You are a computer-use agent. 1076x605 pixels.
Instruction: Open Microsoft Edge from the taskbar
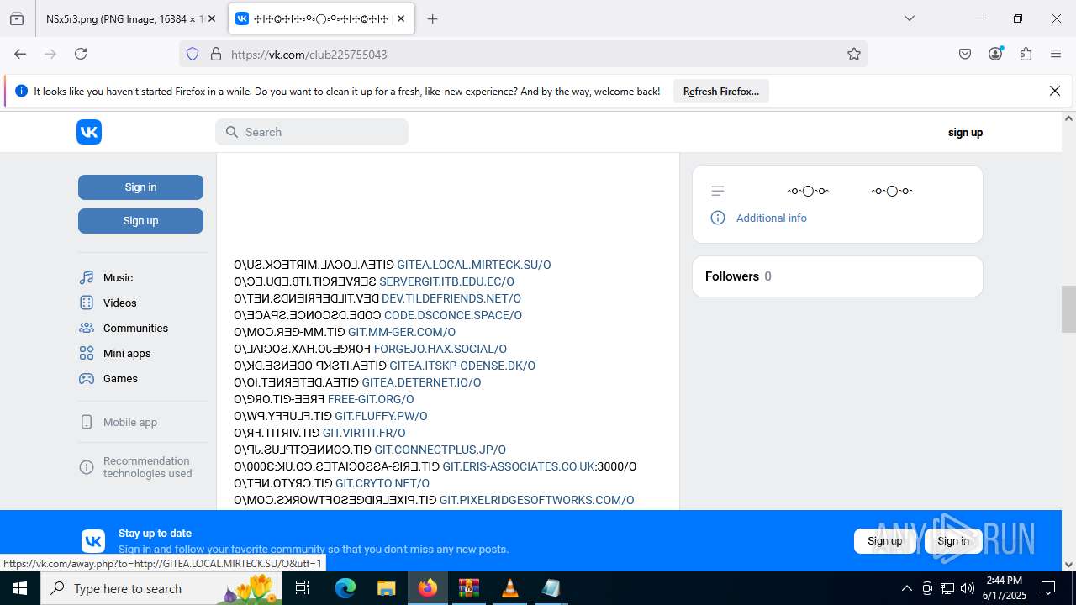click(x=345, y=588)
